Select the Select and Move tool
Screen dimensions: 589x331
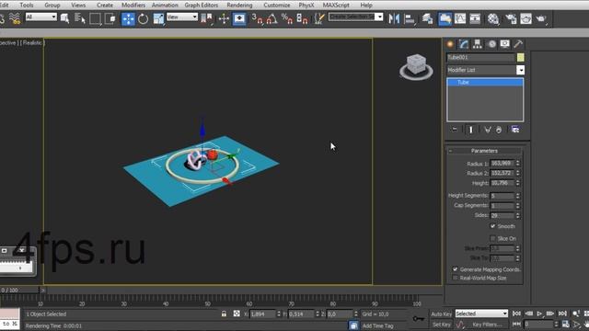coord(128,18)
